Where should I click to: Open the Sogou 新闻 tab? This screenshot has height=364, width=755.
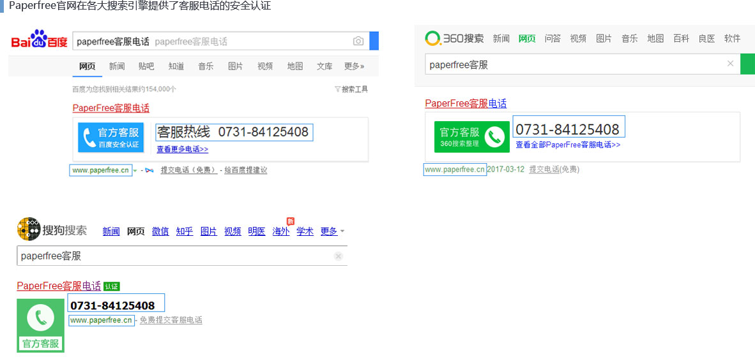click(111, 232)
